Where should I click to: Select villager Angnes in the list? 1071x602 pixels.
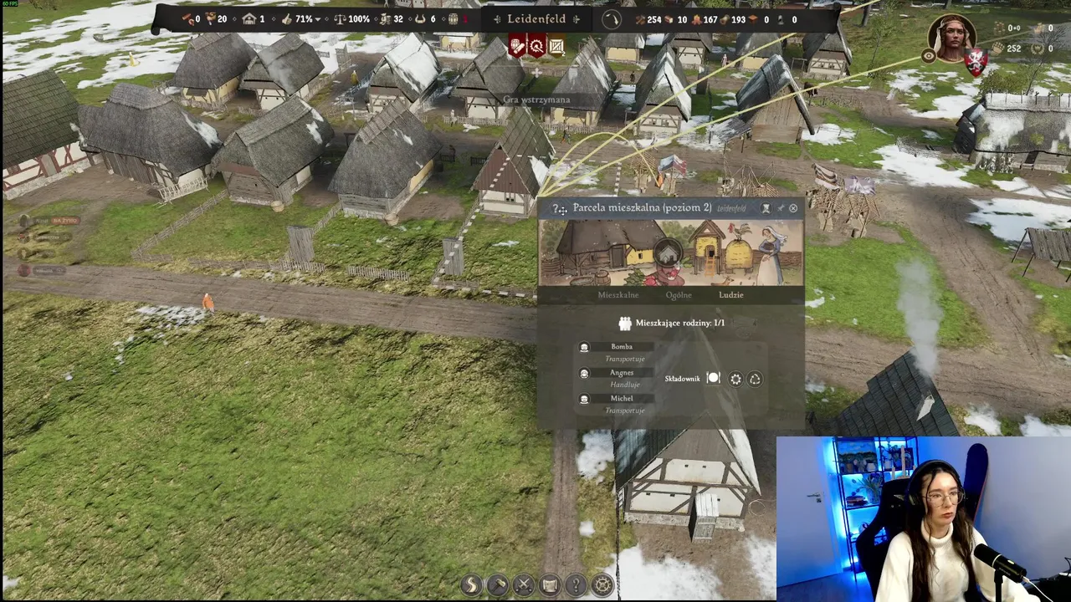pos(622,373)
